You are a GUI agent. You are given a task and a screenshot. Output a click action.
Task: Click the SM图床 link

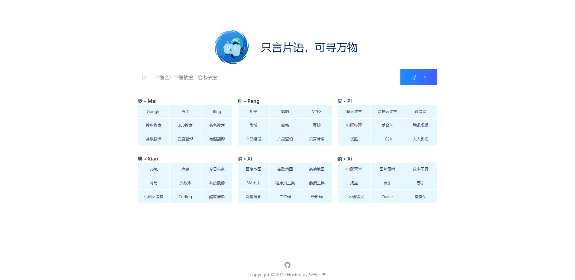coord(253,183)
